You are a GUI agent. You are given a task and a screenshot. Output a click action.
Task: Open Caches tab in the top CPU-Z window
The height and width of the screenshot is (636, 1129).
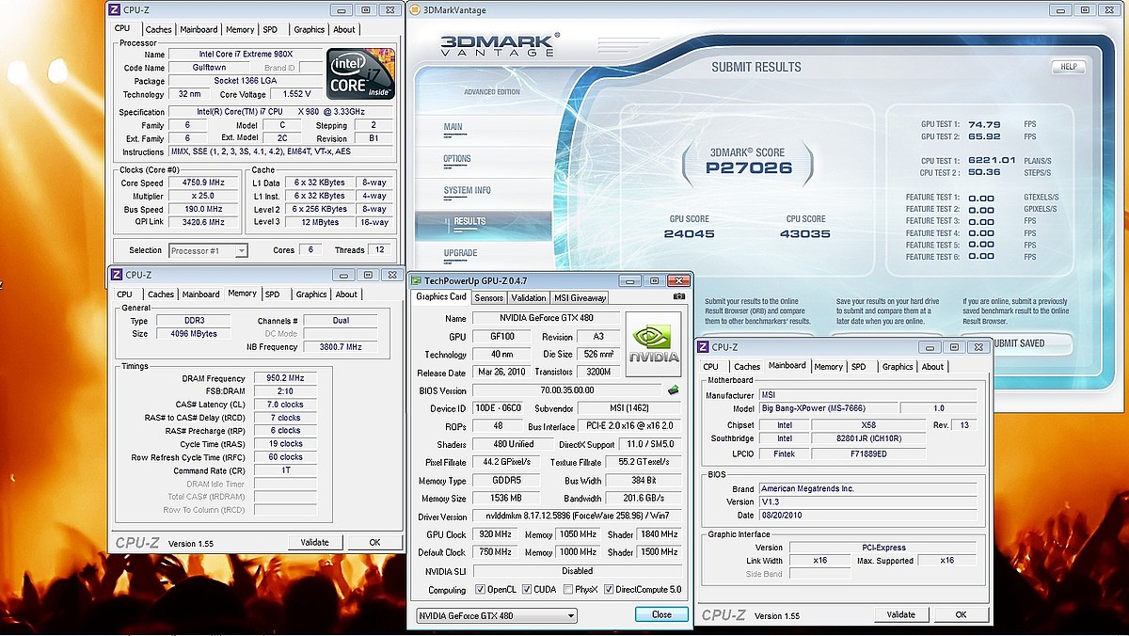tap(159, 29)
